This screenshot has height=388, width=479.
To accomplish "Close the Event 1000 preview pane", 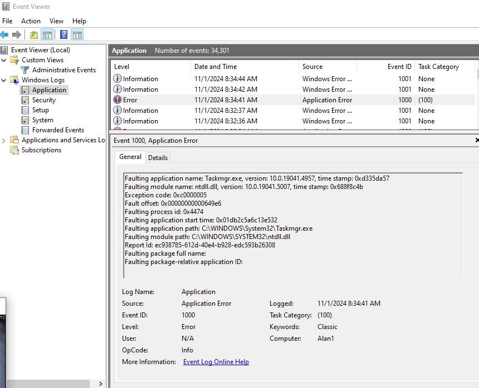I will point(477,140).
